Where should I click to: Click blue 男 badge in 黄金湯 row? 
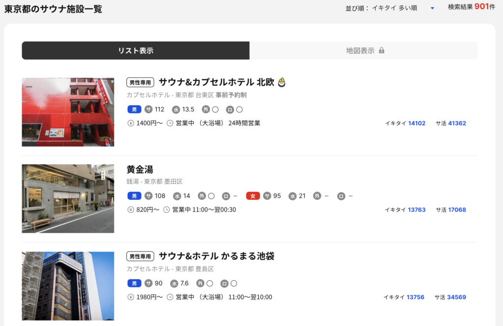tap(135, 196)
